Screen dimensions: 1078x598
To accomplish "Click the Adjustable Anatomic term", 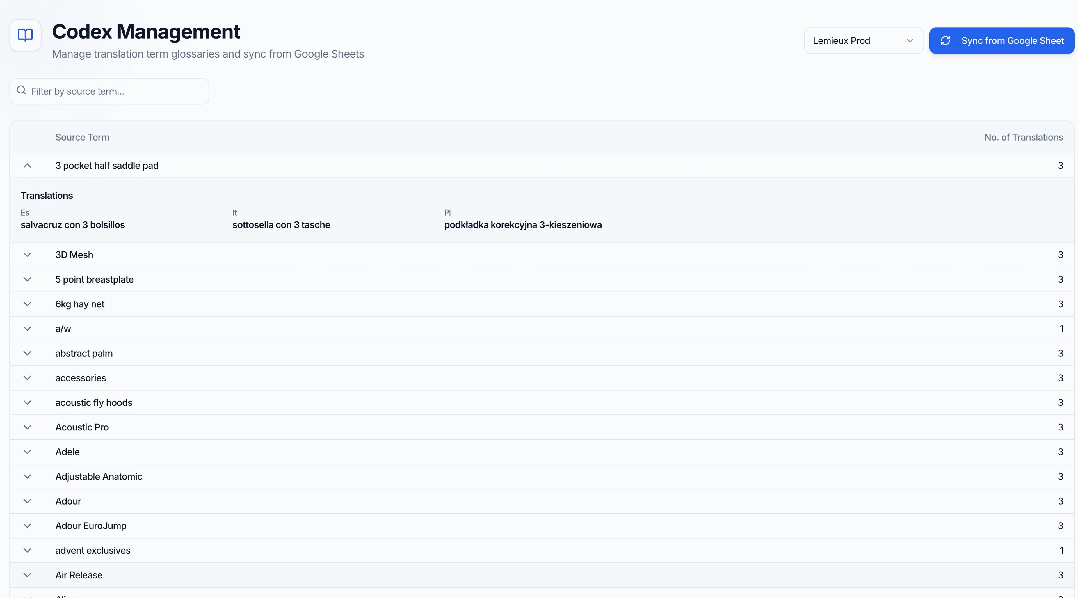I will 99,477.
